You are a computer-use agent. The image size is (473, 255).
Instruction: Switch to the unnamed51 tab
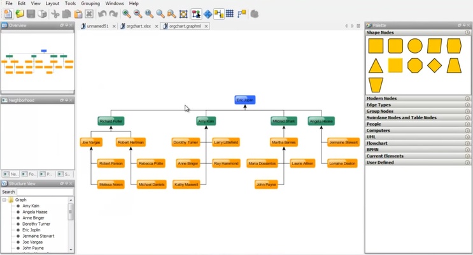[97, 26]
